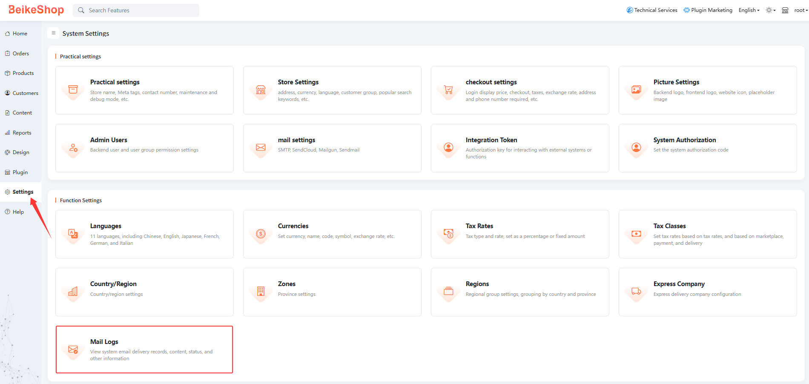Click the Languages translation icon
The image size is (809, 384).
[73, 234]
